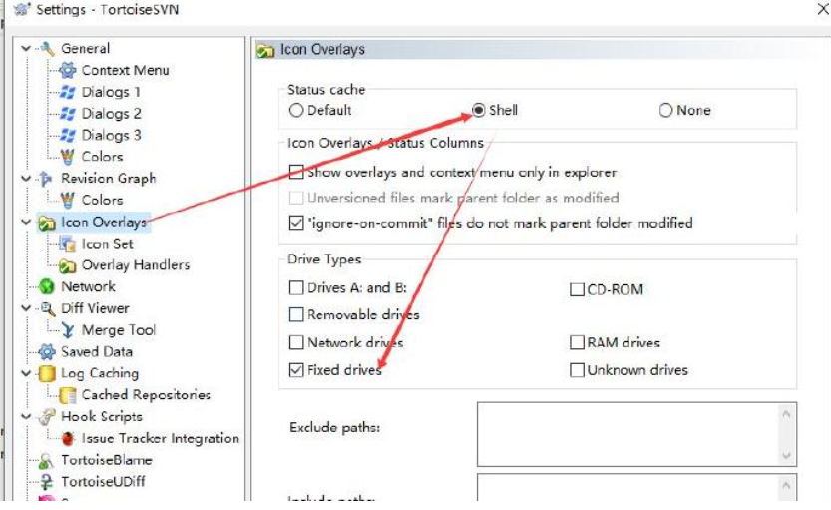Enable show overlays only in explorer
This screenshot has height=510, width=831.
(296, 172)
